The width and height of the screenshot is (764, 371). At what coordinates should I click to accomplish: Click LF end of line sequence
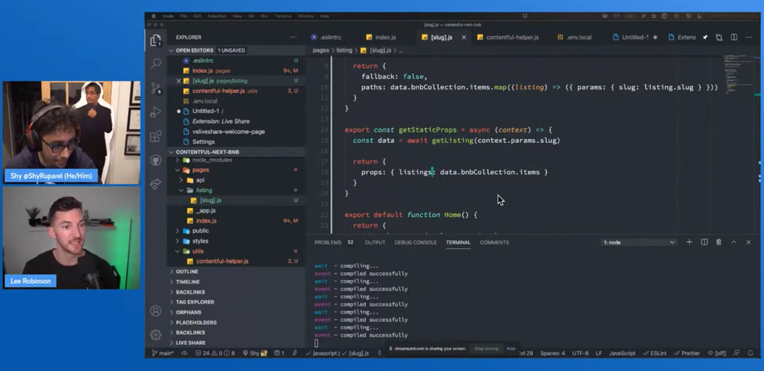pyautogui.click(x=599, y=353)
